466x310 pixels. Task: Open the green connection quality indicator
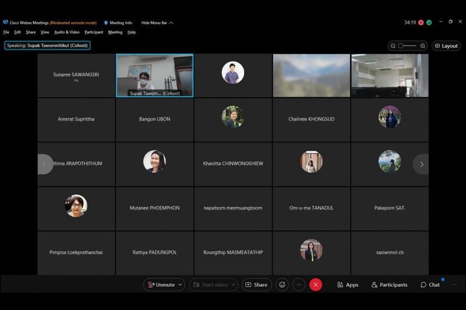tap(429, 23)
